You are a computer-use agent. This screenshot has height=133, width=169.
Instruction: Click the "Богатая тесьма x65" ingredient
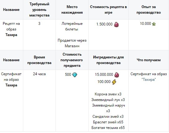pos(108,128)
